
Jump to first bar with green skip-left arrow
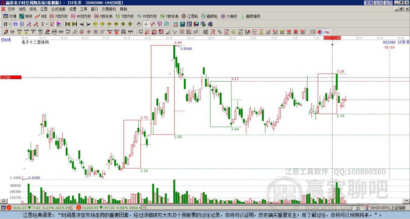67,24
